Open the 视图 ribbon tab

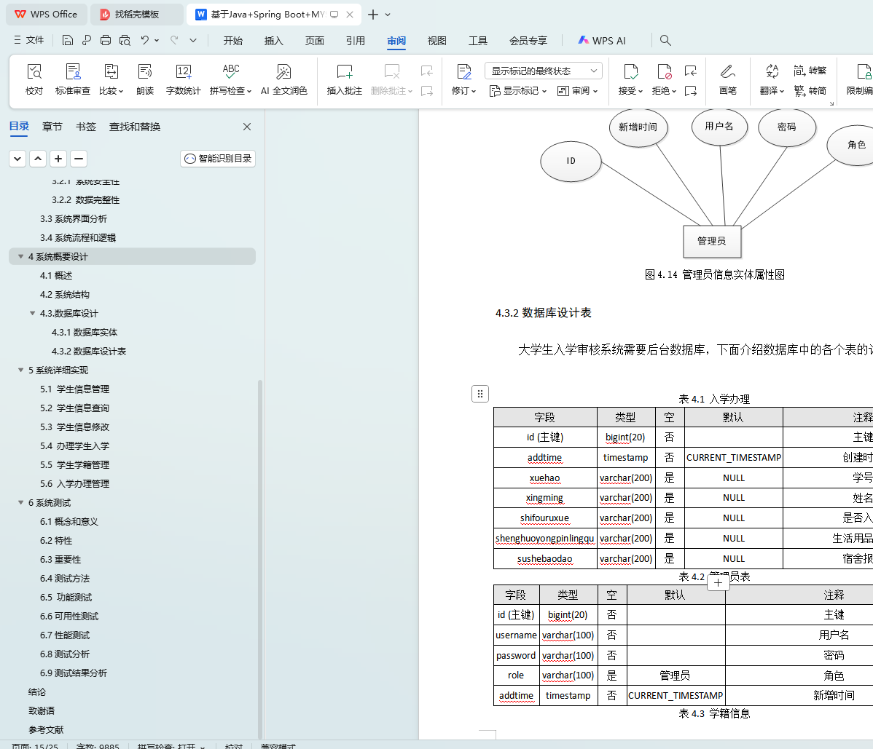coord(436,41)
